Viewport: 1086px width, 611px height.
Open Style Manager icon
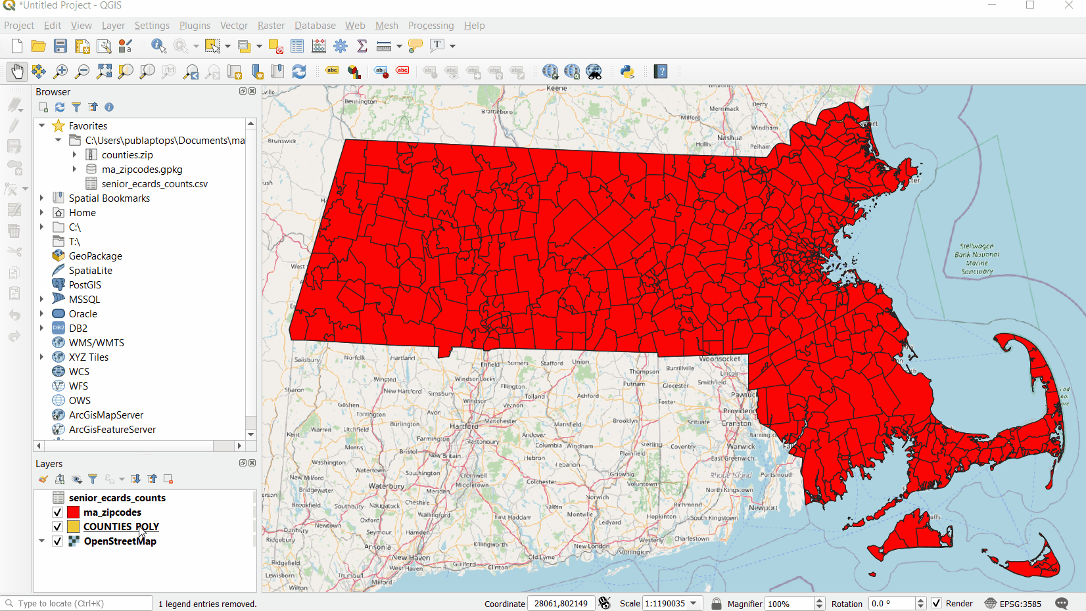click(x=126, y=46)
